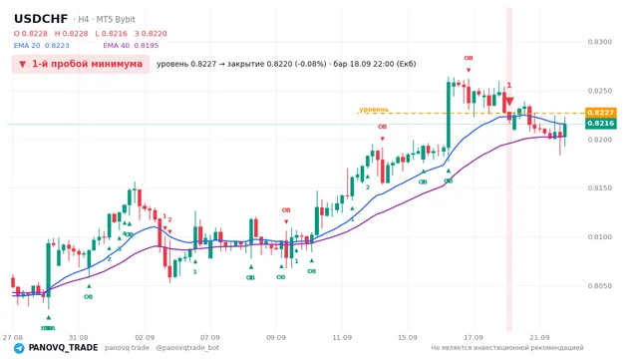Click the red breakout arrow marked 1

click(508, 101)
